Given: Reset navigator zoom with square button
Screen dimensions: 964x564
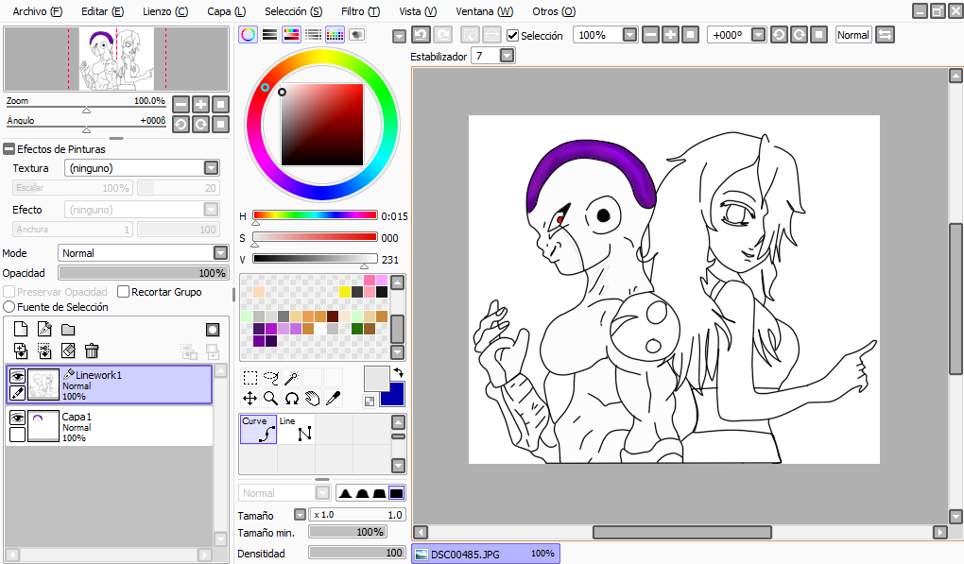Looking at the screenshot, I should (x=220, y=104).
